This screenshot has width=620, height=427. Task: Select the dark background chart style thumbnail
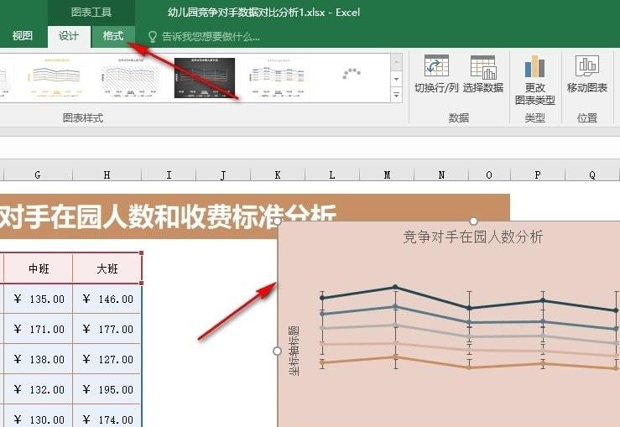click(x=205, y=78)
